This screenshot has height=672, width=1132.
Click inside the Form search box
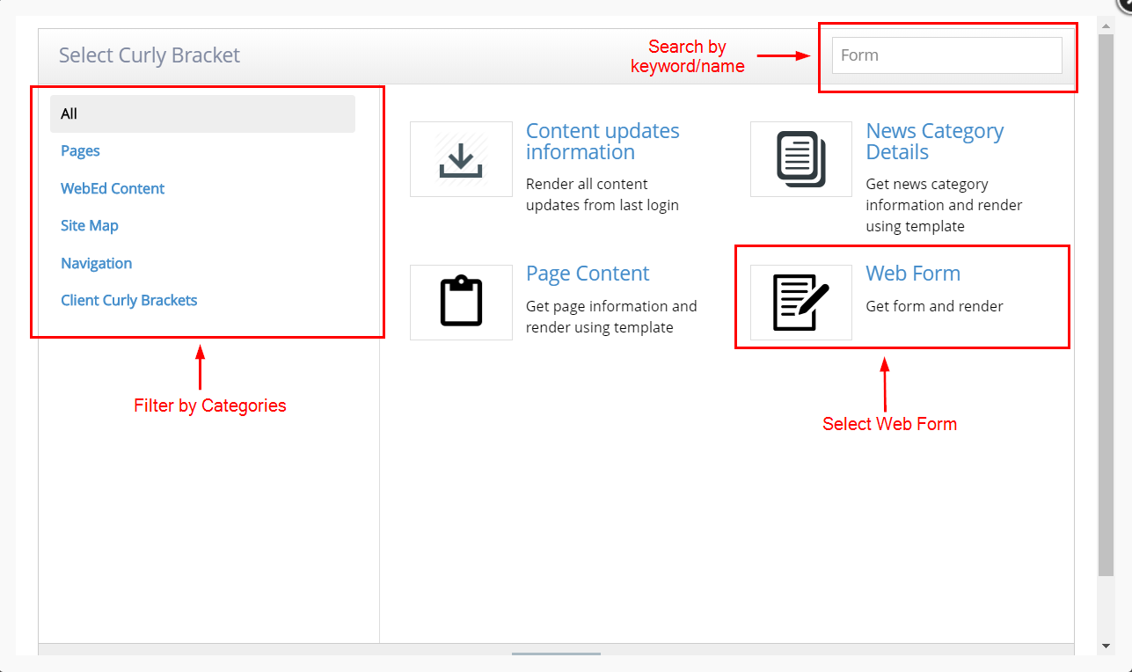pyautogui.click(x=946, y=55)
